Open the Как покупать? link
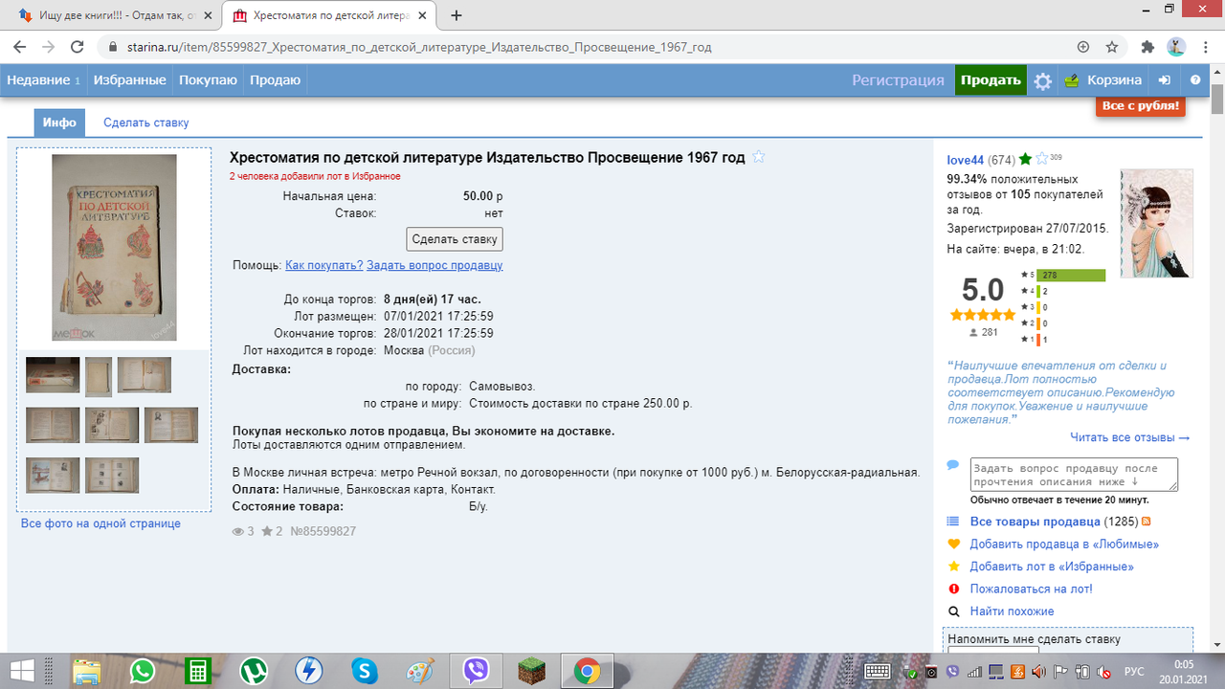This screenshot has width=1225, height=689. coord(323,264)
